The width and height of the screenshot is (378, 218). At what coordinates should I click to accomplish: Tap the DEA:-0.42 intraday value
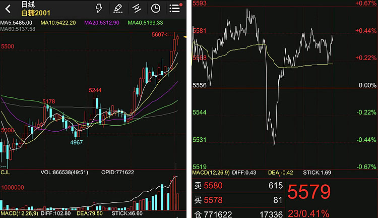pos(281,173)
